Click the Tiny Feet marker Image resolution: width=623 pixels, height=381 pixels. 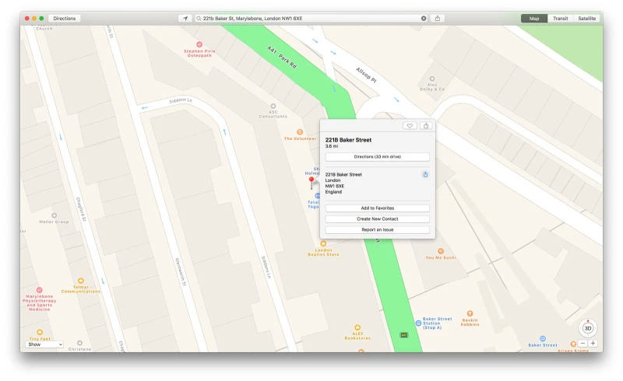[x=40, y=332]
